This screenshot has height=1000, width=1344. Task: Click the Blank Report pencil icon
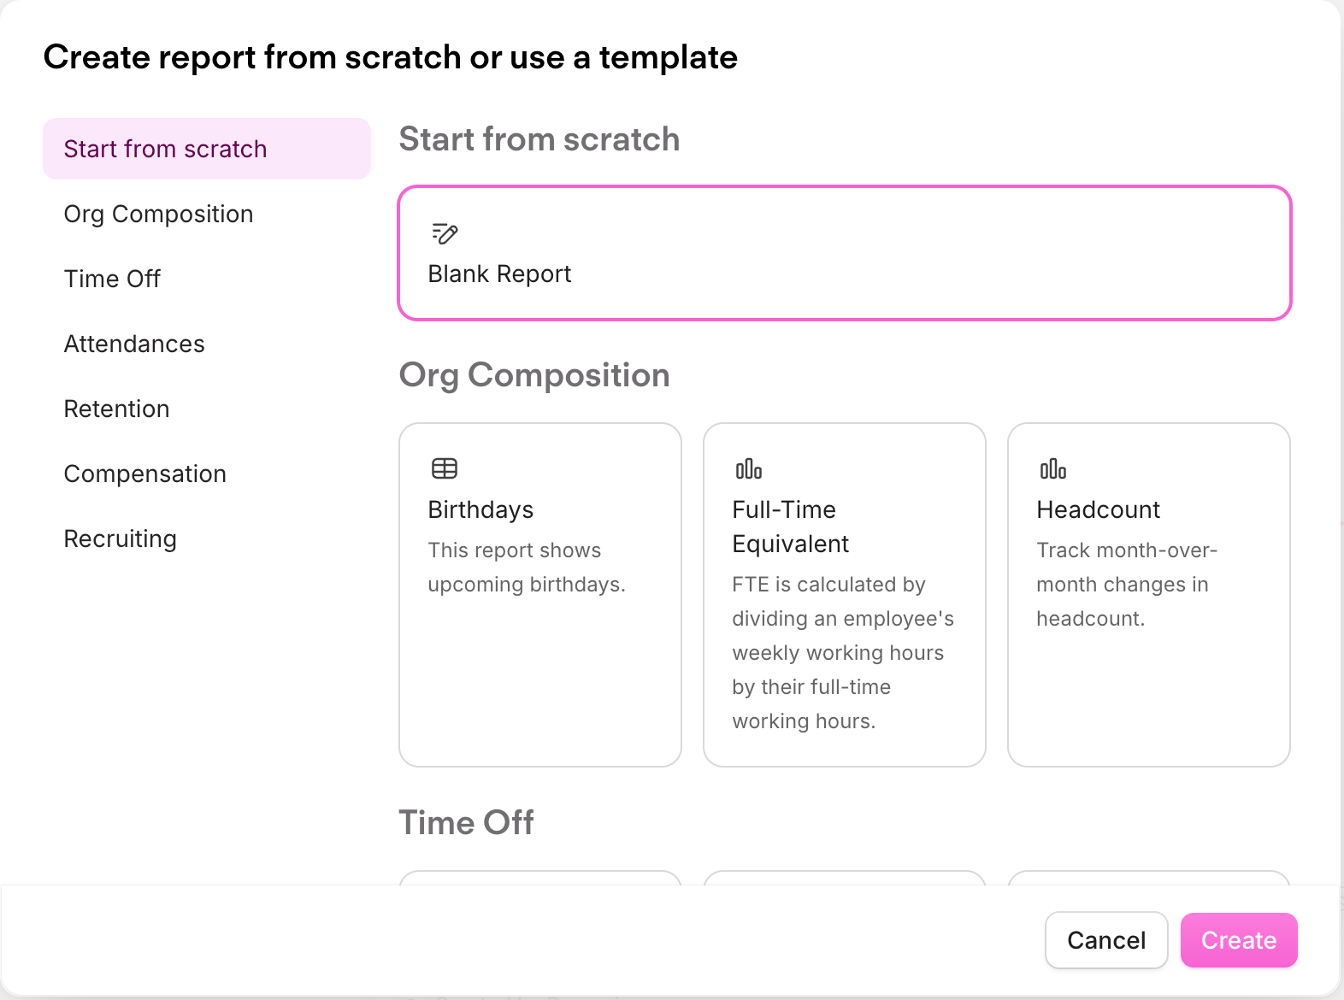pos(445,233)
